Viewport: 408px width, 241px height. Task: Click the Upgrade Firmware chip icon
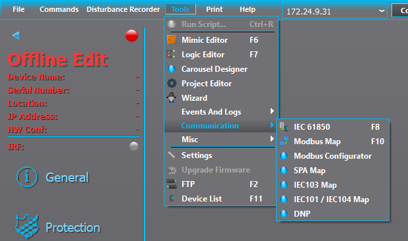pyautogui.click(x=172, y=169)
